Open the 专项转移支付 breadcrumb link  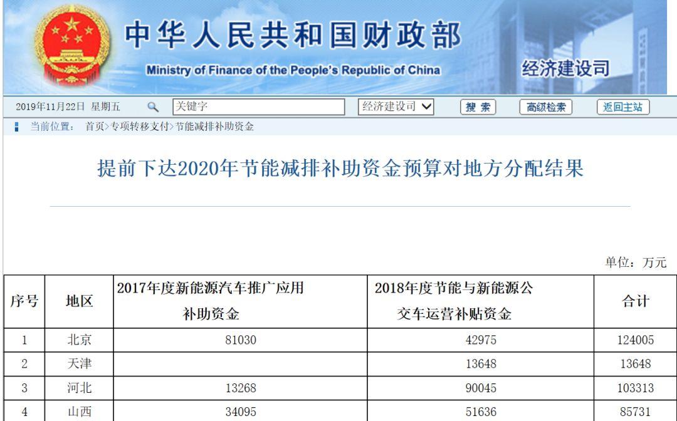139,127
